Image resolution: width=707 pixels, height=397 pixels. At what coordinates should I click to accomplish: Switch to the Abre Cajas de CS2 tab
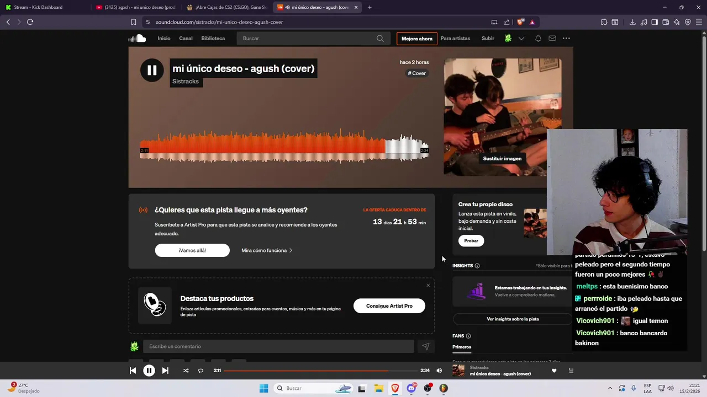pos(227,7)
